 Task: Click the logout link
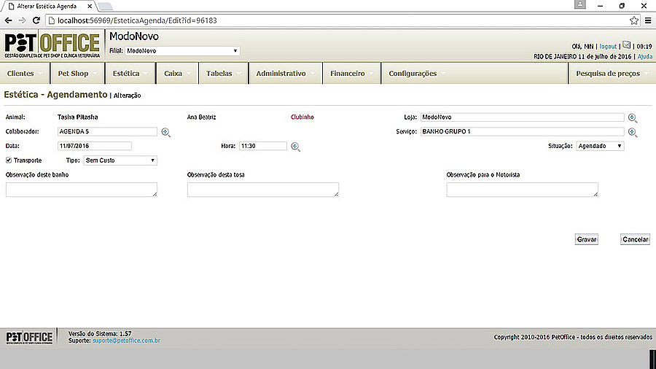click(x=608, y=46)
